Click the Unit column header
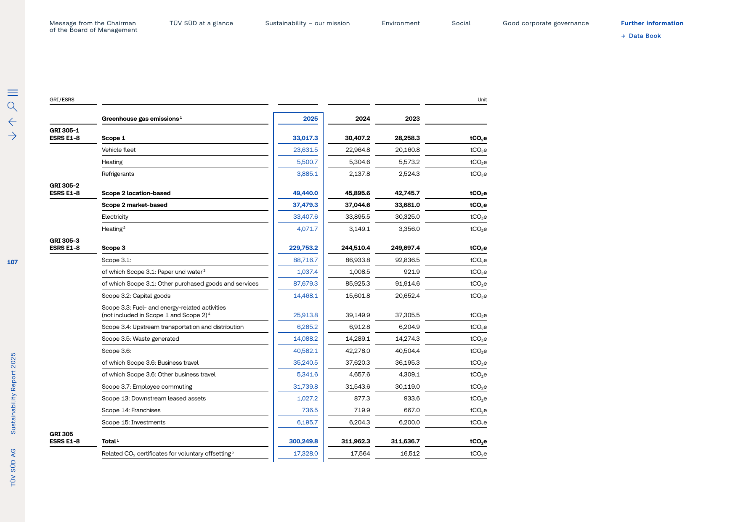738x522 pixels. point(482,100)
